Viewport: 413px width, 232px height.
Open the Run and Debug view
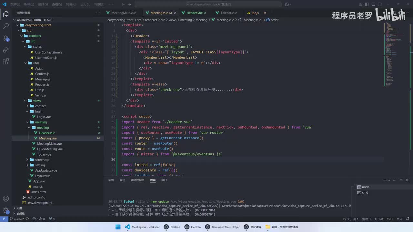6,50
